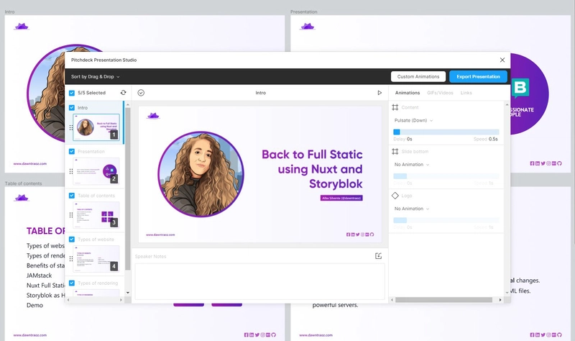The height and width of the screenshot is (341, 575).
Task: Select slide thumbnail 4 Types of website
Action: pyautogui.click(x=96, y=259)
